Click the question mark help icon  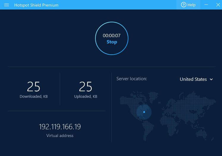pyautogui.click(x=183, y=5)
